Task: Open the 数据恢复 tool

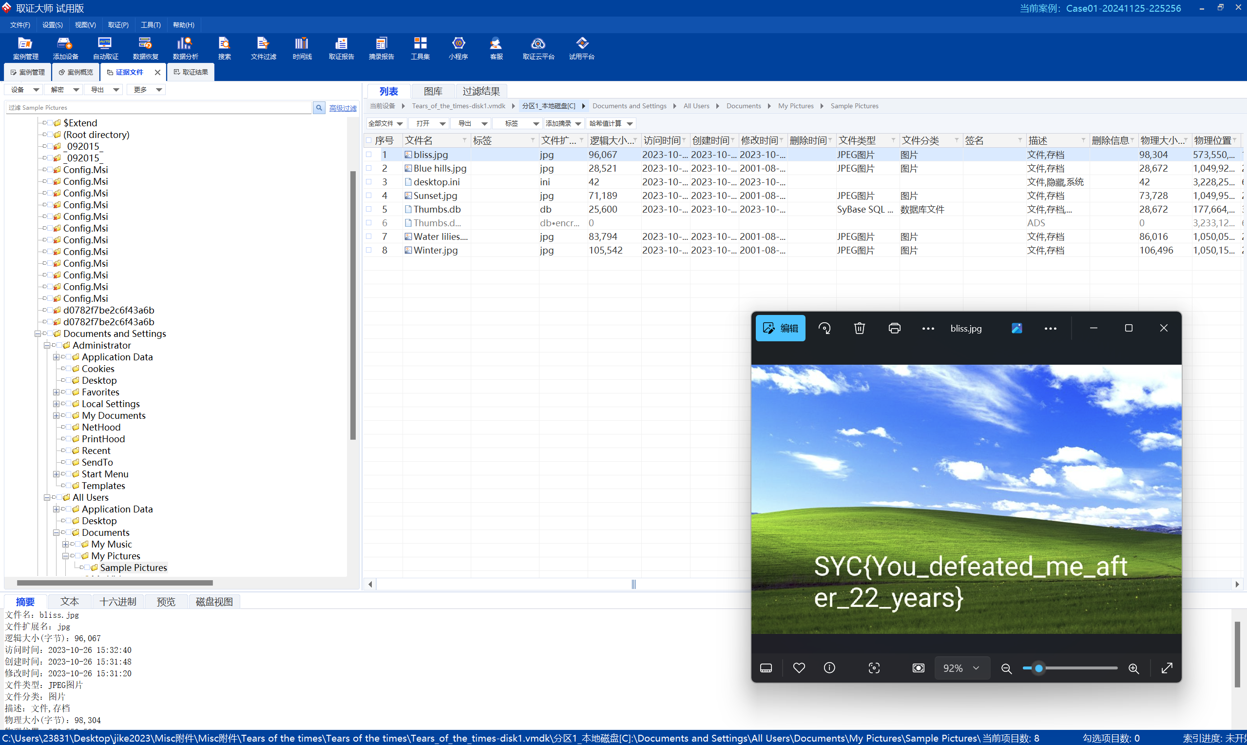Action: tap(146, 48)
